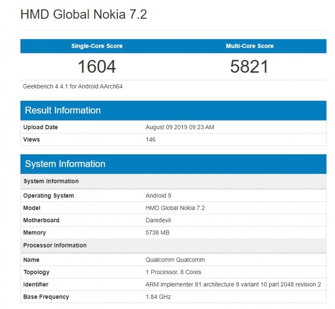The image size is (335, 309).
Task: Click the Single-Core Score header
Action: click(97, 46)
